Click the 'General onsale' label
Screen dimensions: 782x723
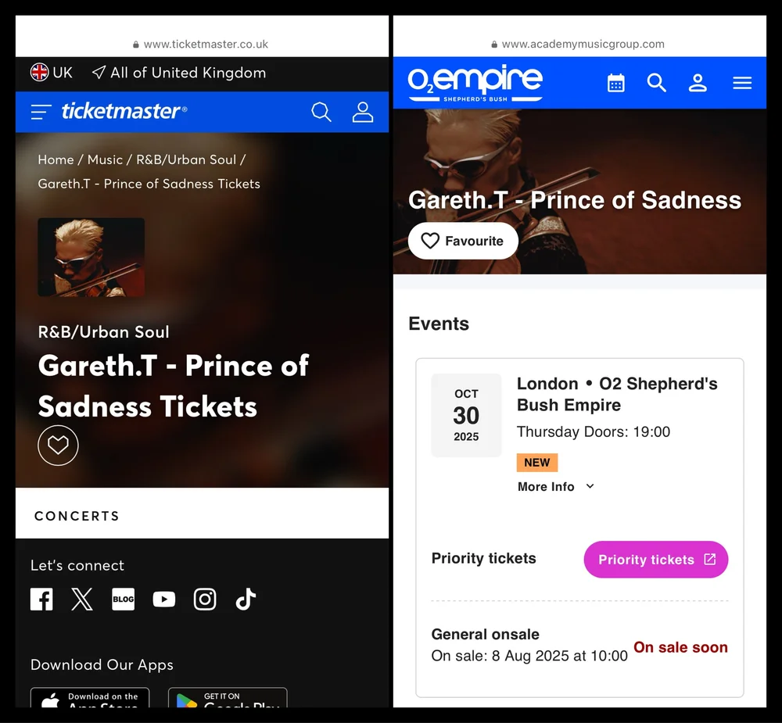[x=486, y=634]
